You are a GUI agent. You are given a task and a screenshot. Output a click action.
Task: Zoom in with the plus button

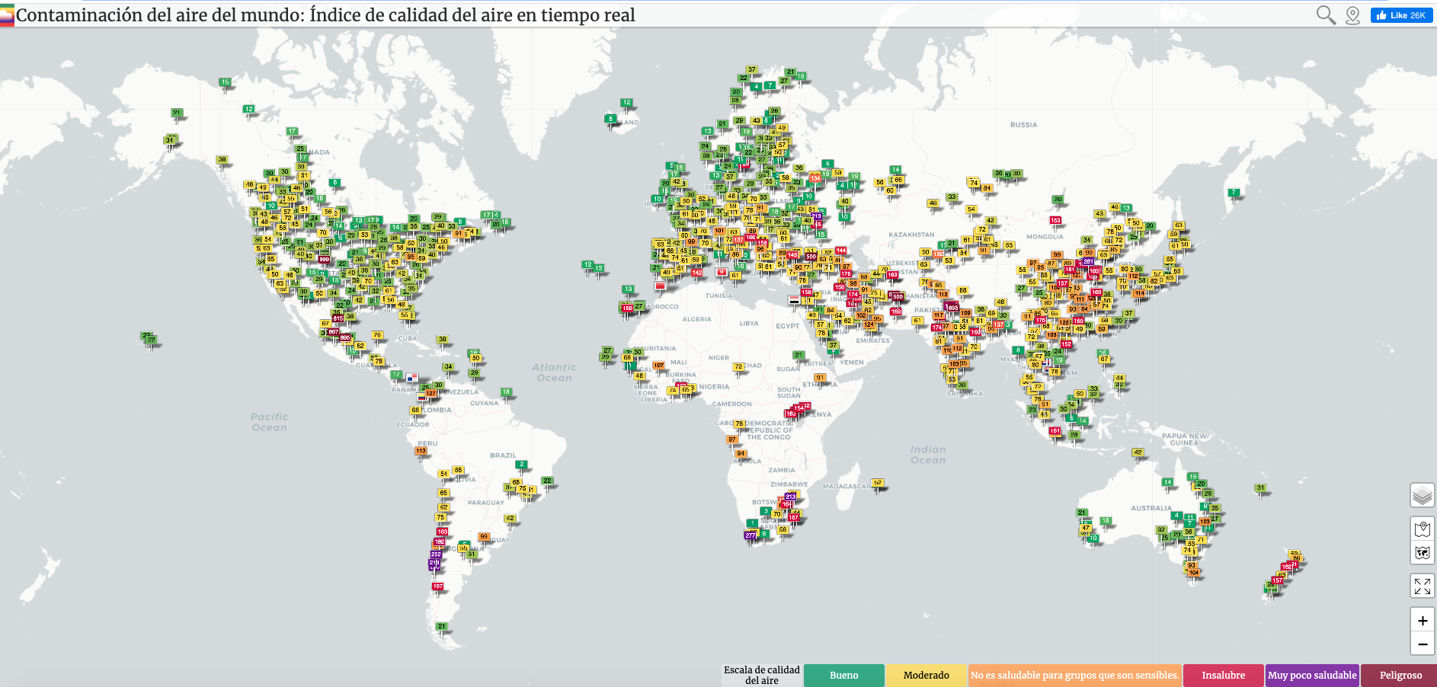pyautogui.click(x=1422, y=619)
